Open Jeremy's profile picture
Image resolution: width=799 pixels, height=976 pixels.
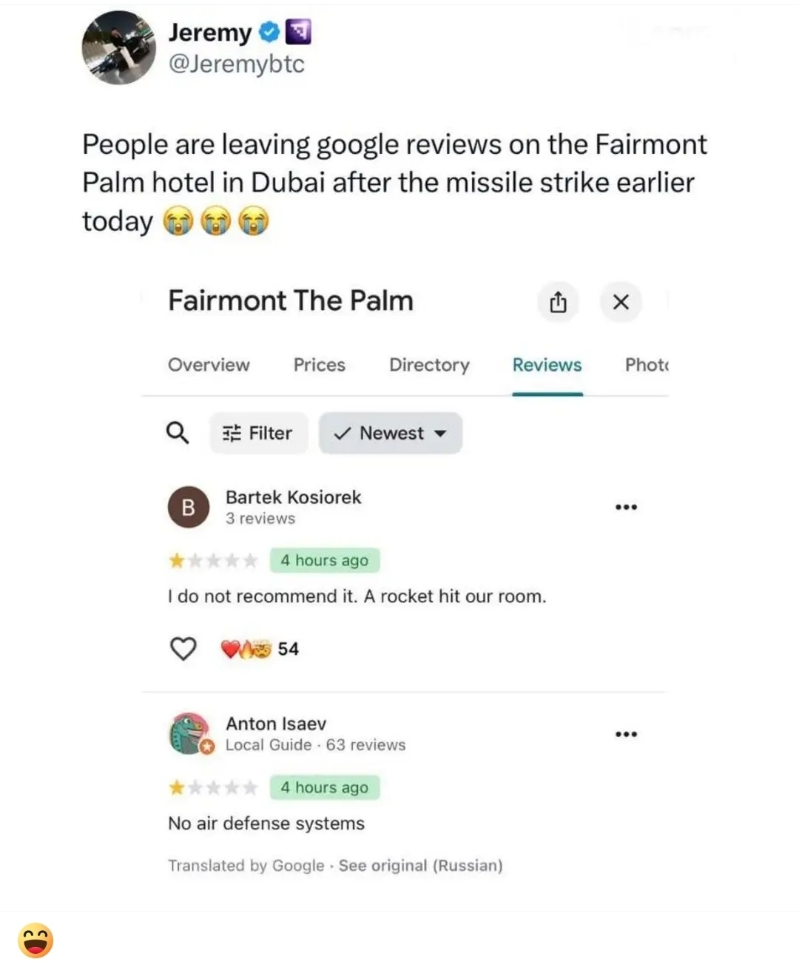pos(118,48)
